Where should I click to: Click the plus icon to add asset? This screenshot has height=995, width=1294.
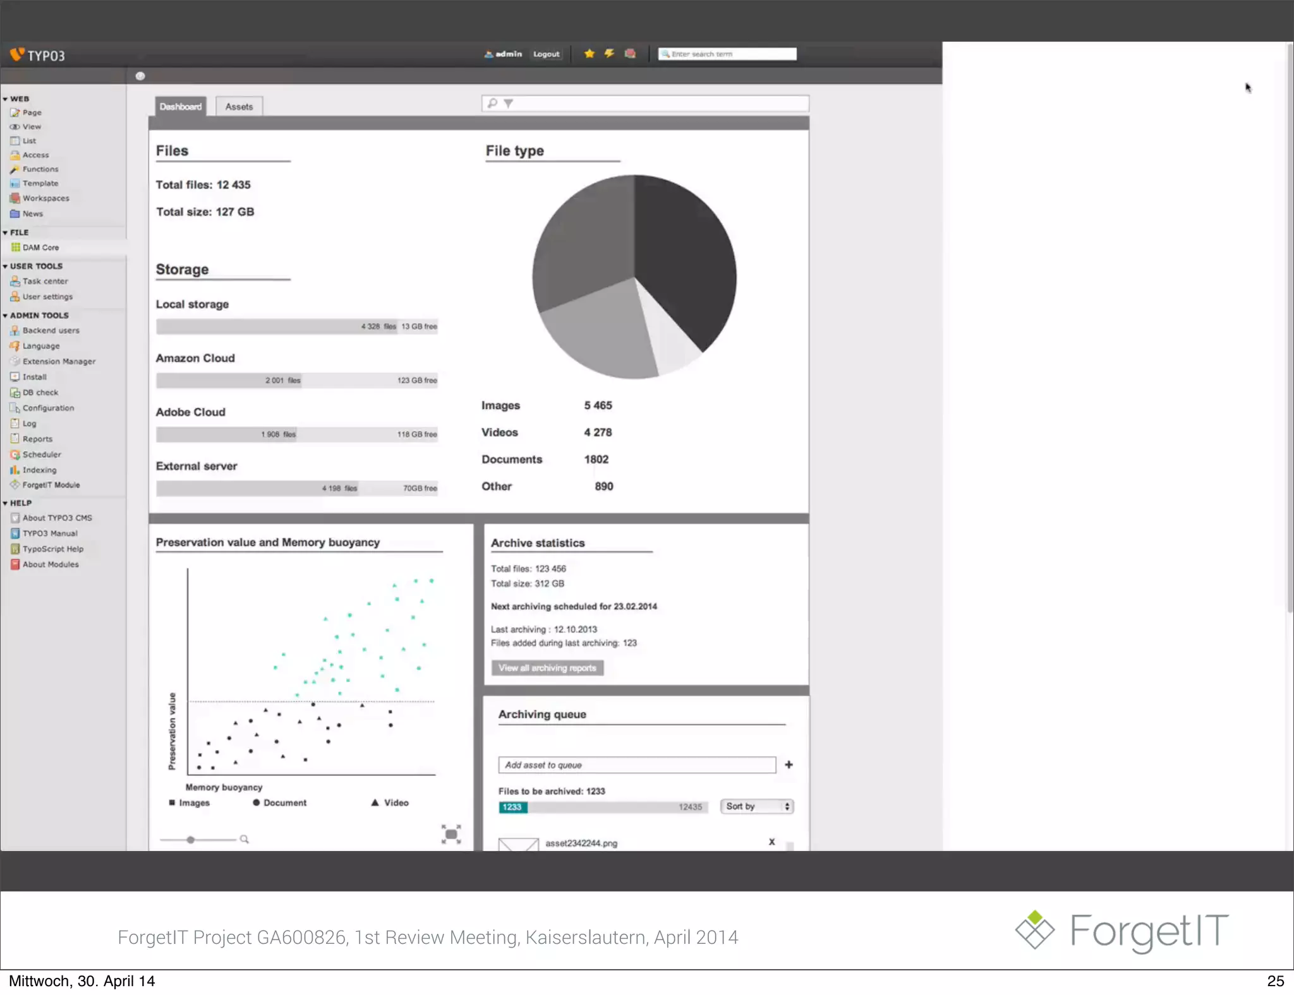789,765
